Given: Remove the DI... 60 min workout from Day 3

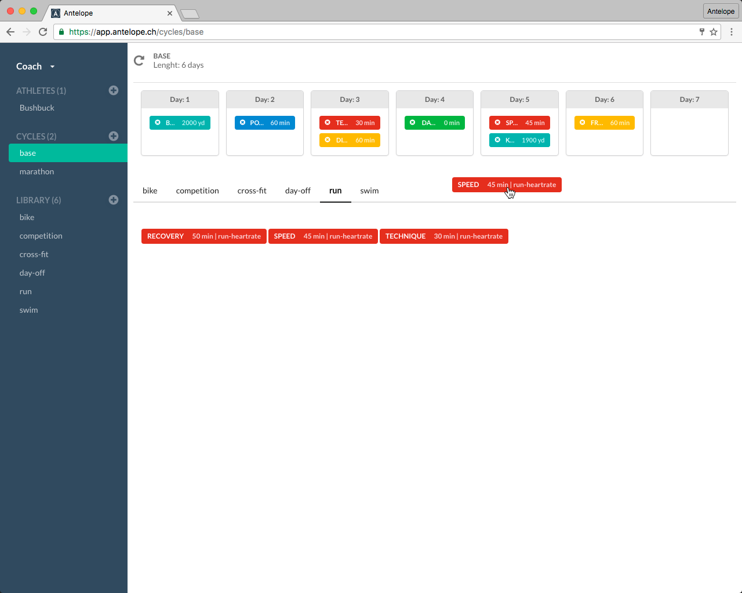Looking at the screenshot, I should click(328, 140).
